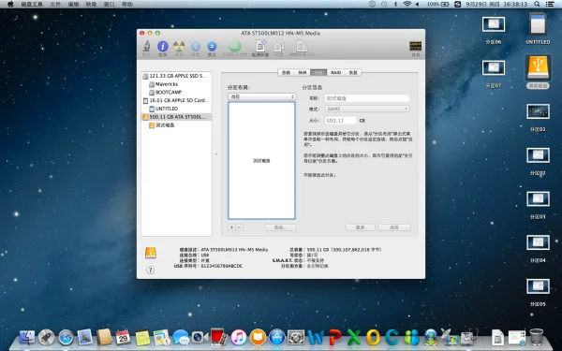Open Calendar from the Dock

pyautogui.click(x=123, y=337)
